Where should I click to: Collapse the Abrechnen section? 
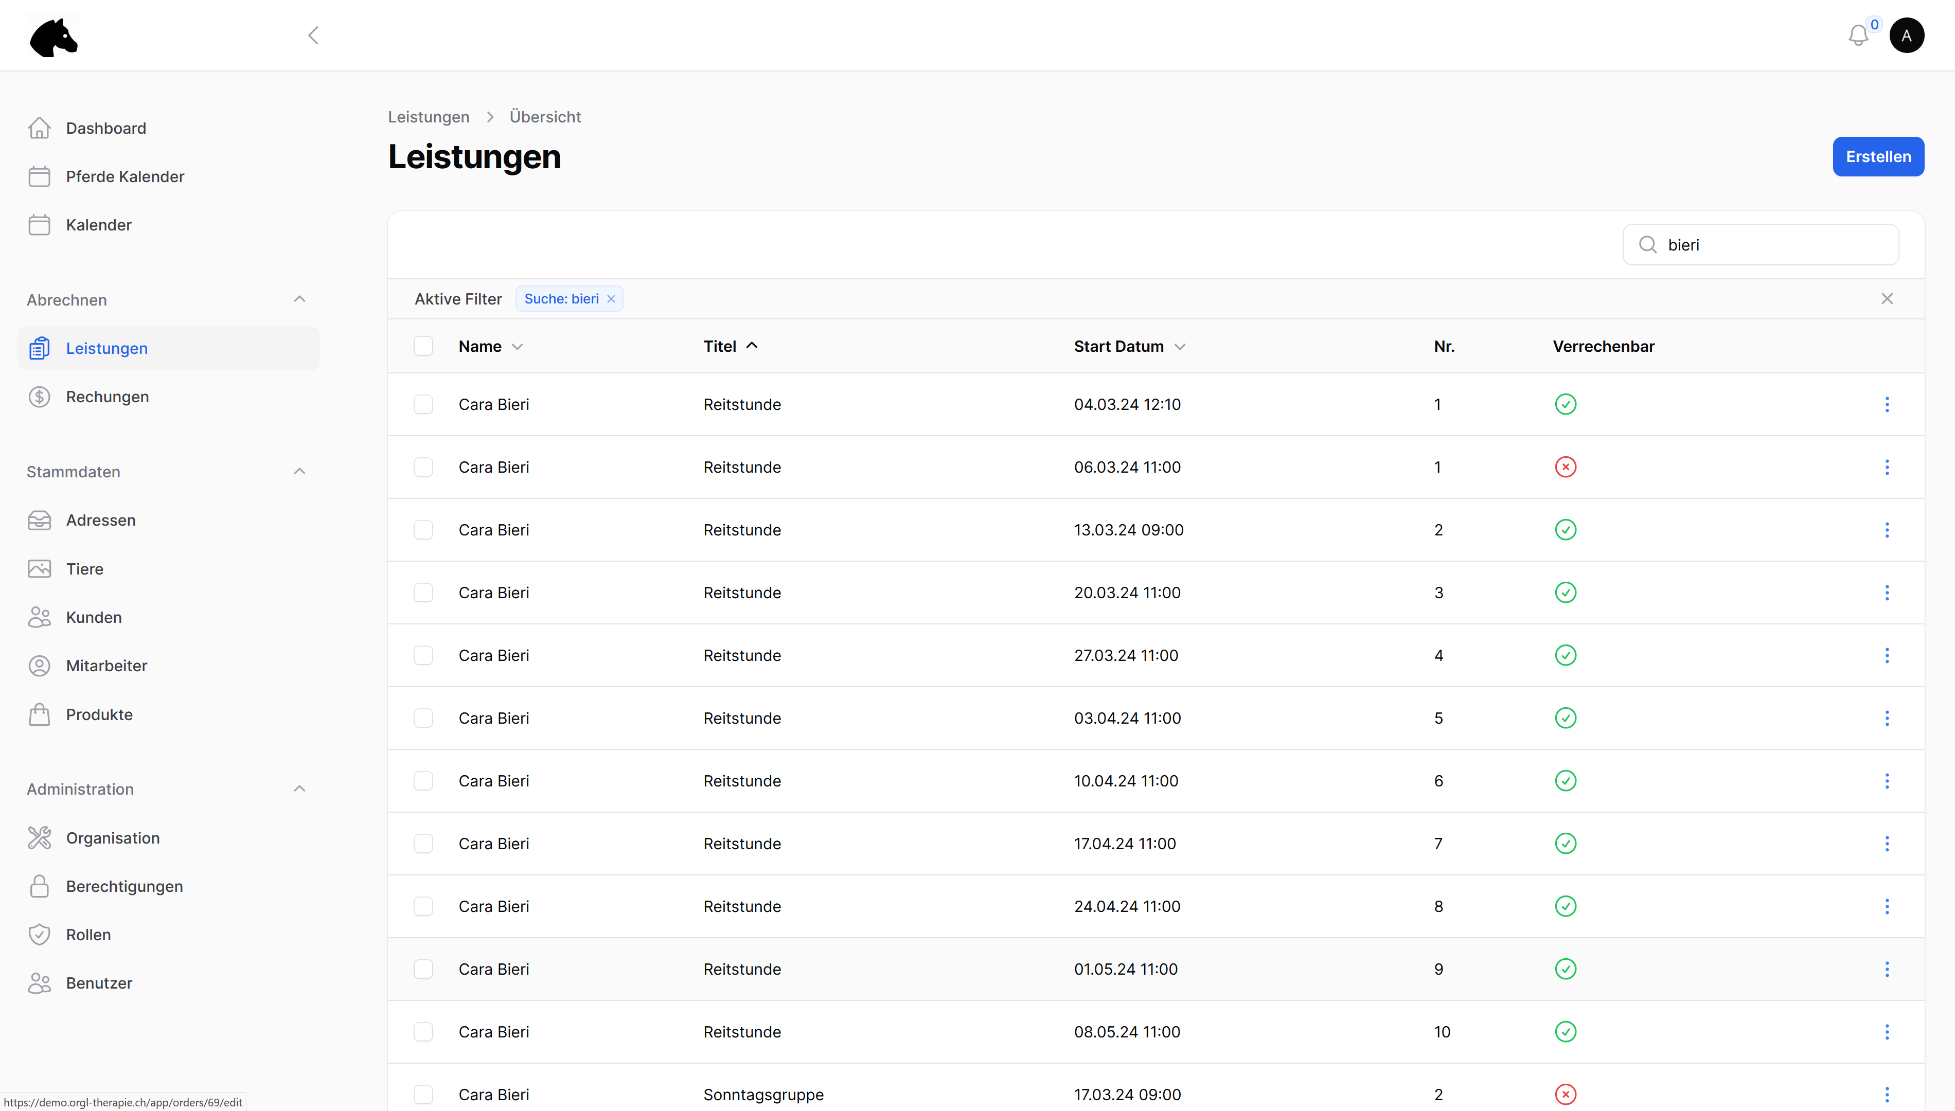(299, 299)
